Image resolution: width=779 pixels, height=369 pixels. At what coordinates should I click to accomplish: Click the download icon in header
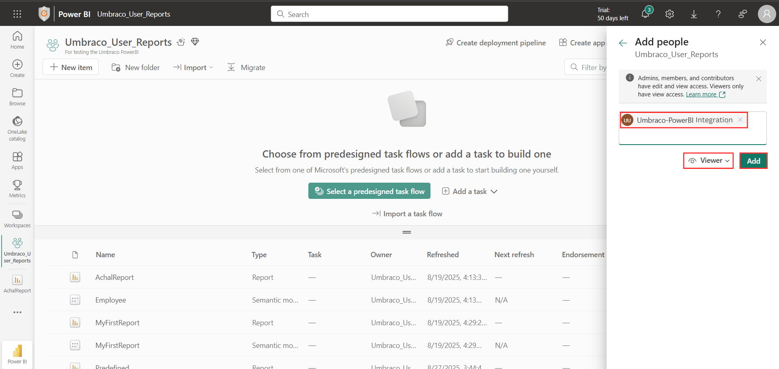coord(694,14)
